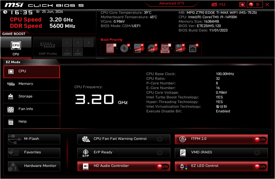
Task: Select XMP Profile 2 button
Action: tap(78, 43)
